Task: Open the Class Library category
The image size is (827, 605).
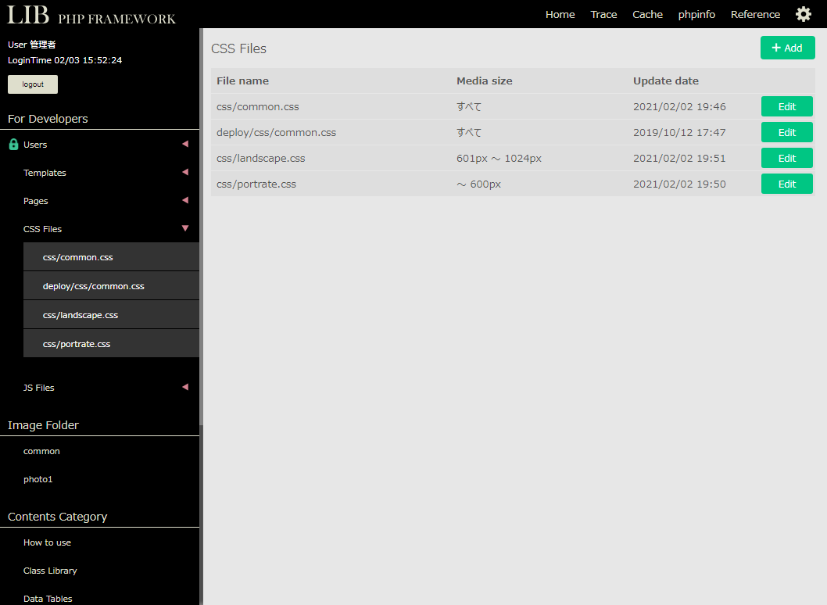Action: click(50, 571)
